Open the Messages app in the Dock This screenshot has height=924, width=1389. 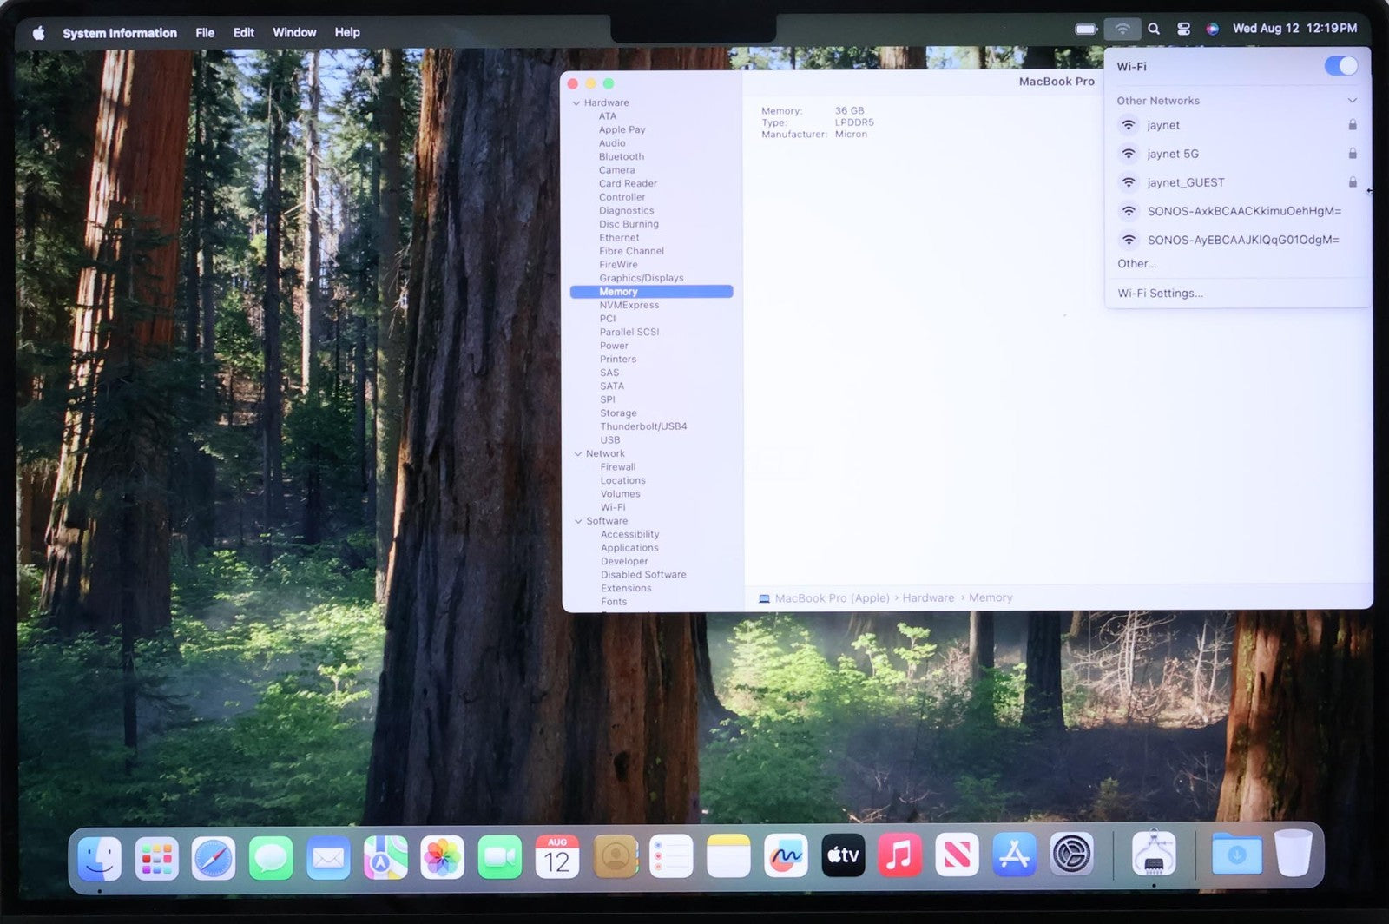coord(271,858)
